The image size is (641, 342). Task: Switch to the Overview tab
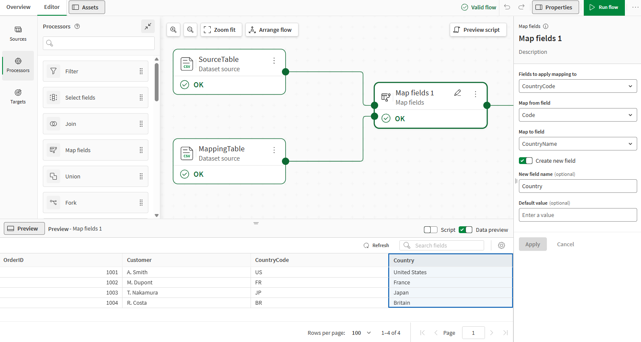19,7
